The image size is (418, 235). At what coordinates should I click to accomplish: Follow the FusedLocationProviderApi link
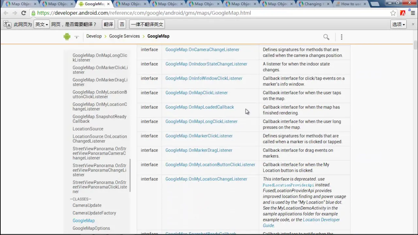coord(288,185)
